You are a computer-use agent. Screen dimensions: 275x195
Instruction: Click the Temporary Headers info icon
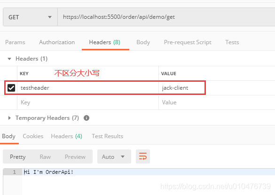pyautogui.click(x=86, y=118)
